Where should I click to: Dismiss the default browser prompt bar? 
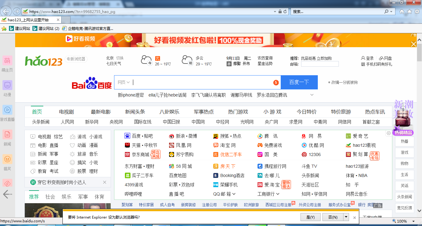355,217
